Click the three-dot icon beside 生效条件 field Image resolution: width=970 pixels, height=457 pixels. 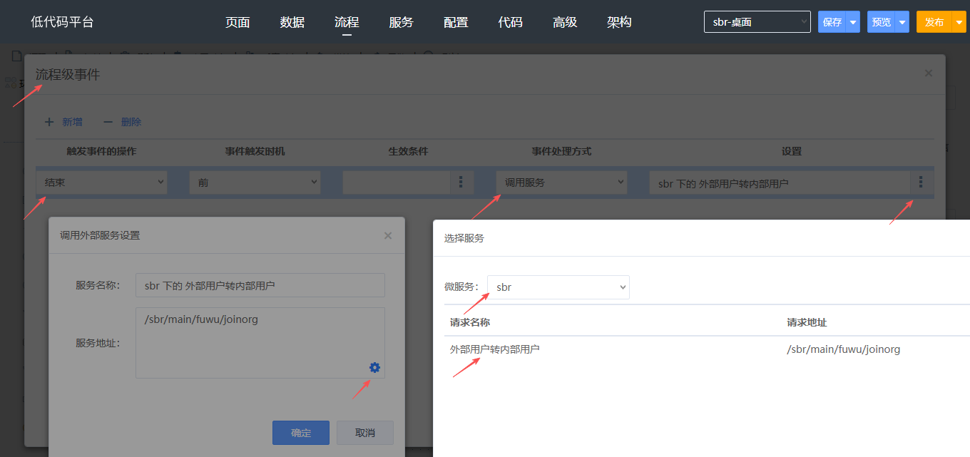(461, 183)
